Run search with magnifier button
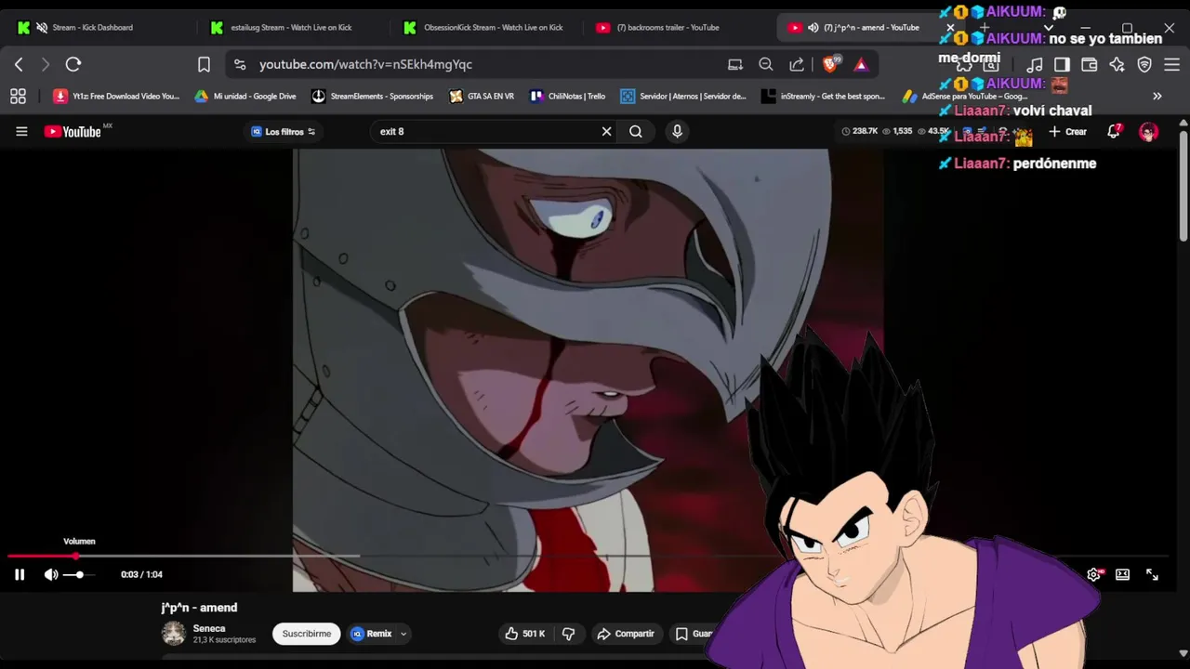This screenshot has height=669, width=1190. (636, 131)
